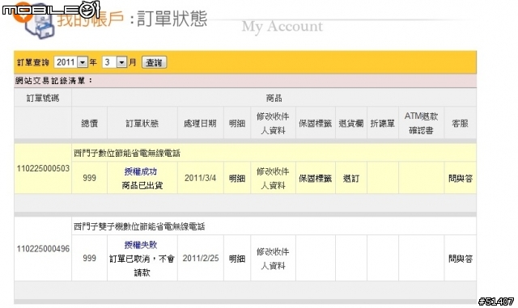518x308 pixels.
Task: Open 問與答 for order 110225000496
Action: [x=461, y=259]
